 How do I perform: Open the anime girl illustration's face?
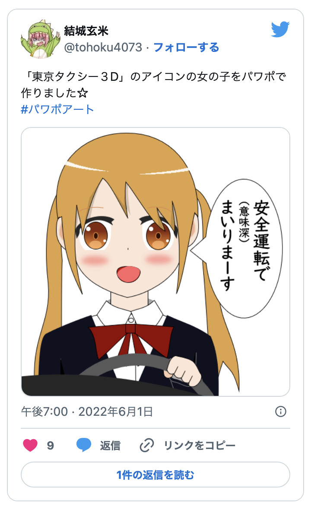click(x=127, y=241)
